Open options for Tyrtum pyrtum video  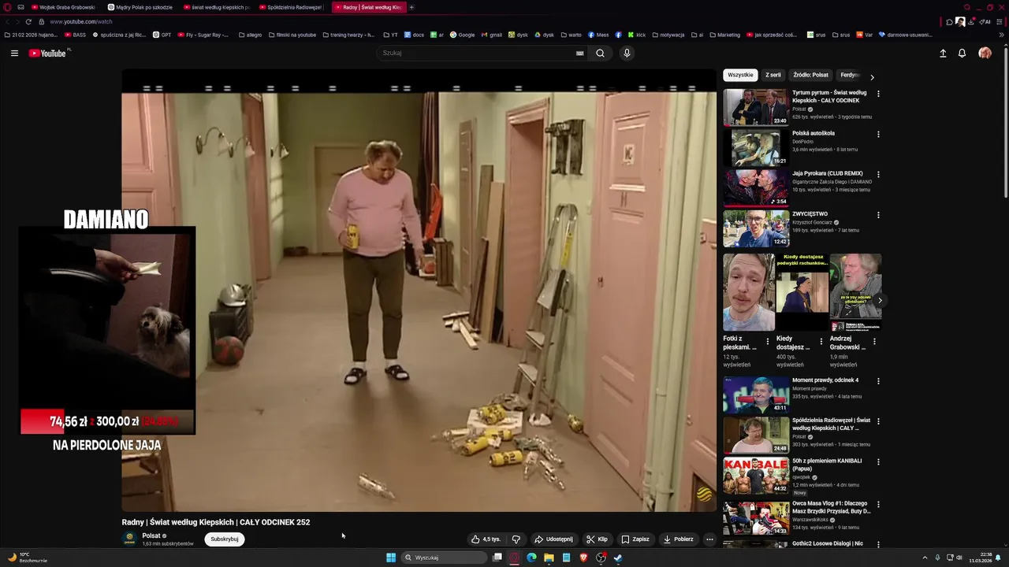click(878, 94)
